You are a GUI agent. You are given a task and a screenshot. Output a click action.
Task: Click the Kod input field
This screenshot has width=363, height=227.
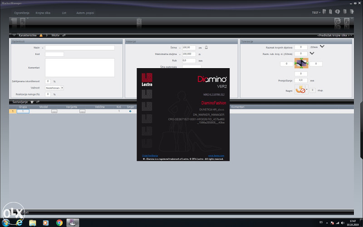click(x=54, y=54)
